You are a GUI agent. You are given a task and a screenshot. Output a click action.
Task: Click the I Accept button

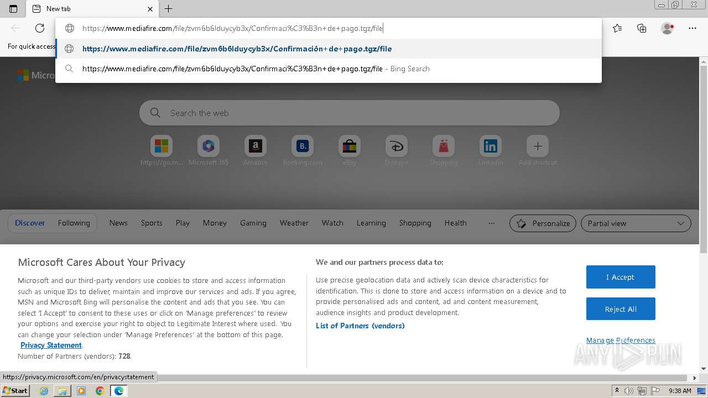point(621,277)
